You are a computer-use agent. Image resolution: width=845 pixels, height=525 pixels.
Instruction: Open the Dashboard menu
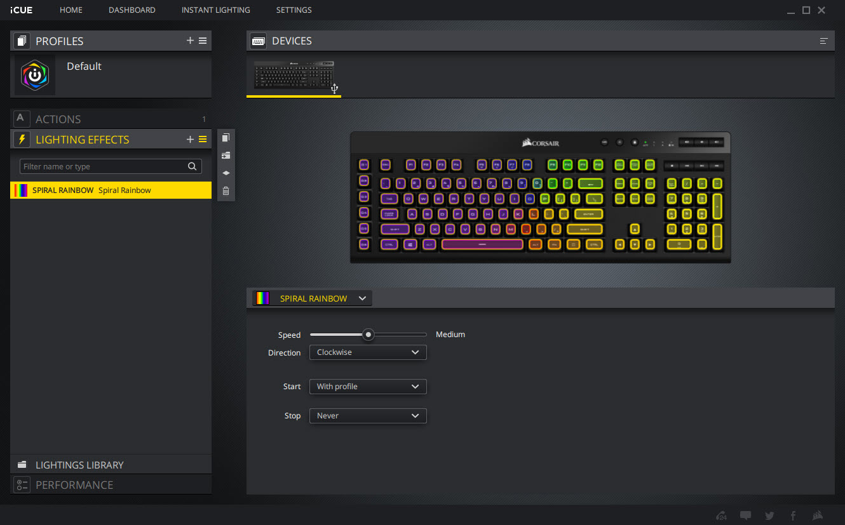132,10
